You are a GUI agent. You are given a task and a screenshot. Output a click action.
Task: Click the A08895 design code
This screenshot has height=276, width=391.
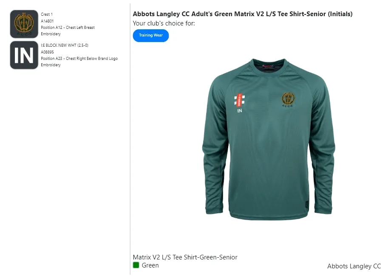[x=48, y=52]
